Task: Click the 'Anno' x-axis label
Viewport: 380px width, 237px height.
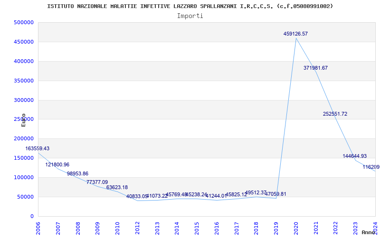Action: 369,232
